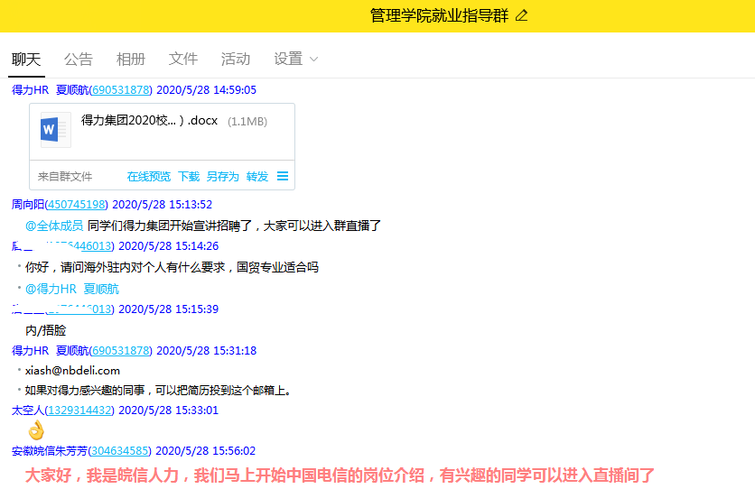
Task: Click the edit pencil icon beside group name
Action: click(521, 16)
